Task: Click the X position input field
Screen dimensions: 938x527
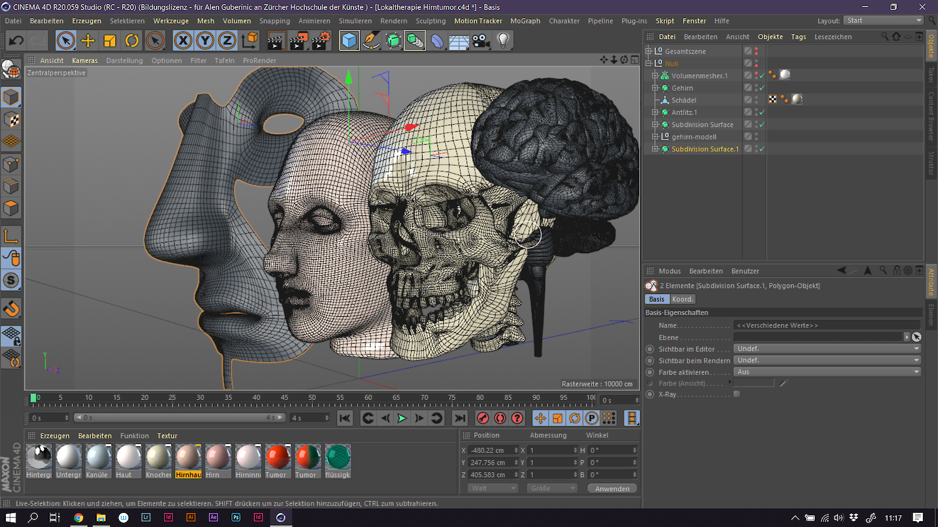Action: click(491, 450)
